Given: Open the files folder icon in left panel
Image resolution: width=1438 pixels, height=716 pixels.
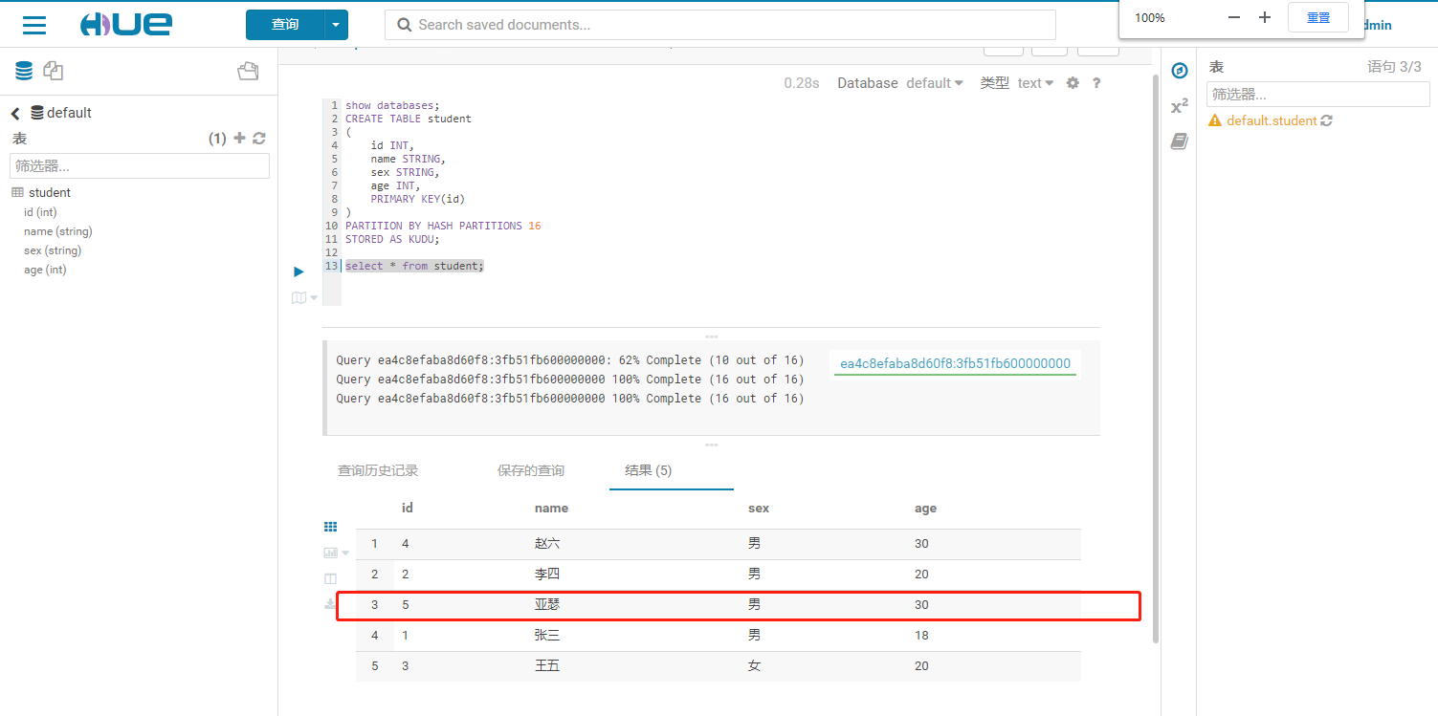Looking at the screenshot, I should point(249,71).
